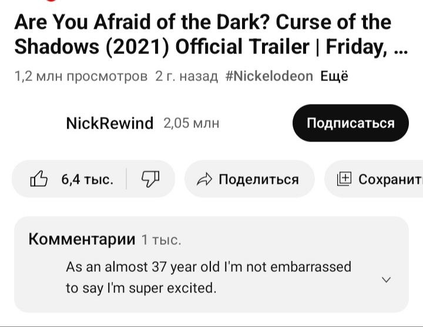The width and height of the screenshot is (423, 327).
Task: Open the #Nickelodeon hashtag link
Action: click(x=269, y=76)
